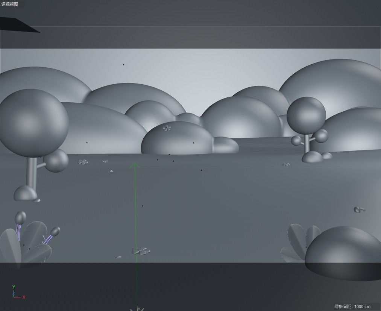The image size is (381, 311).
Task: Select the dome base under the left tree
Action: click(25, 193)
